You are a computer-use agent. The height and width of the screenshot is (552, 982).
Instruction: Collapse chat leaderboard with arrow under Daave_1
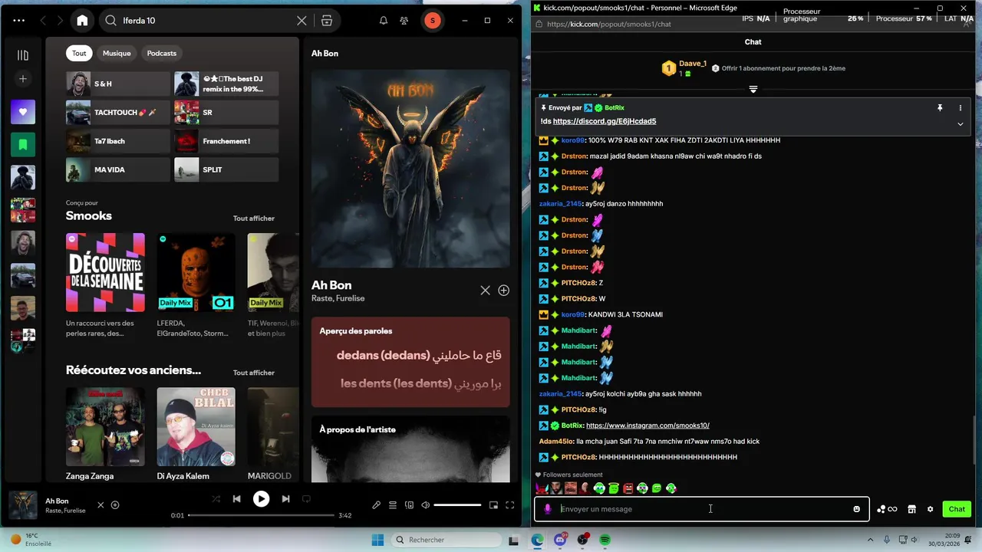[x=753, y=90]
